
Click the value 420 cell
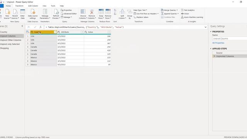click(97, 51)
